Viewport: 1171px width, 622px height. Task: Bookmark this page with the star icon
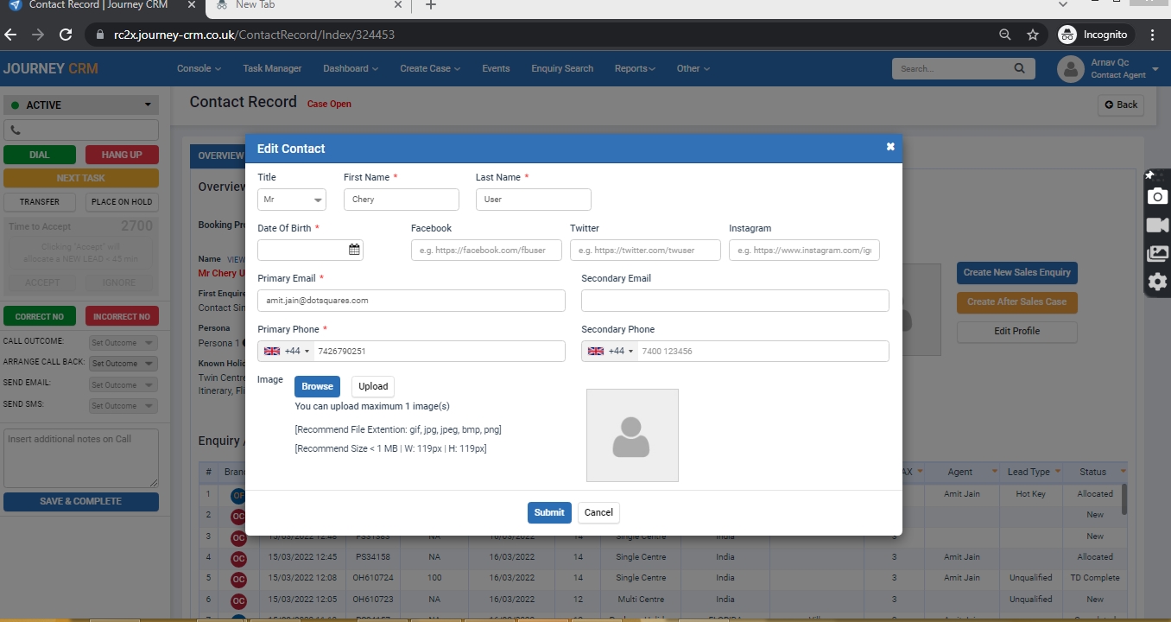pyautogui.click(x=1032, y=35)
